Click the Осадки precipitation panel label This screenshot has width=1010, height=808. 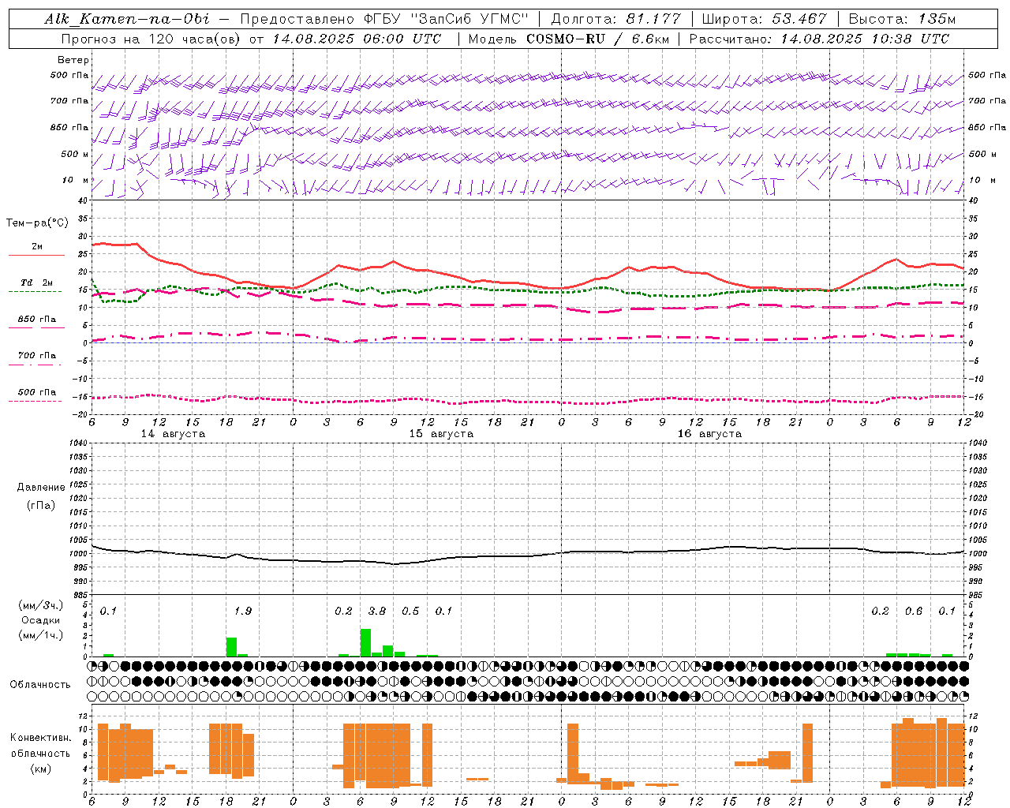(x=41, y=620)
